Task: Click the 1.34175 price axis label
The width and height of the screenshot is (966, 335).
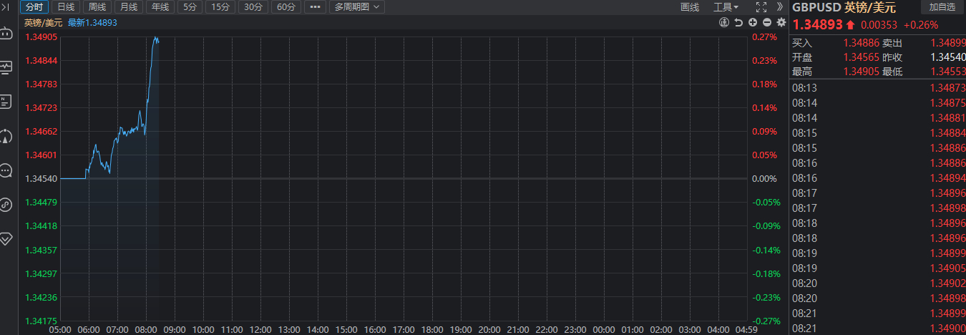Action: (x=41, y=321)
